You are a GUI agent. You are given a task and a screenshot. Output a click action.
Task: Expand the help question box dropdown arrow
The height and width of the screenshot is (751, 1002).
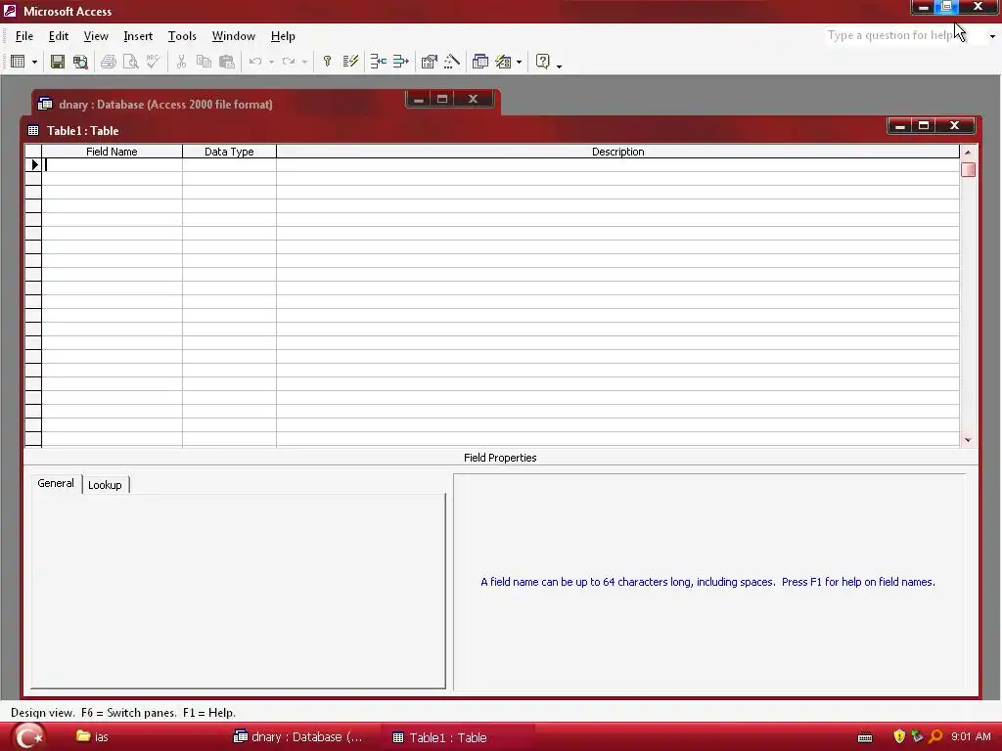[x=992, y=36]
